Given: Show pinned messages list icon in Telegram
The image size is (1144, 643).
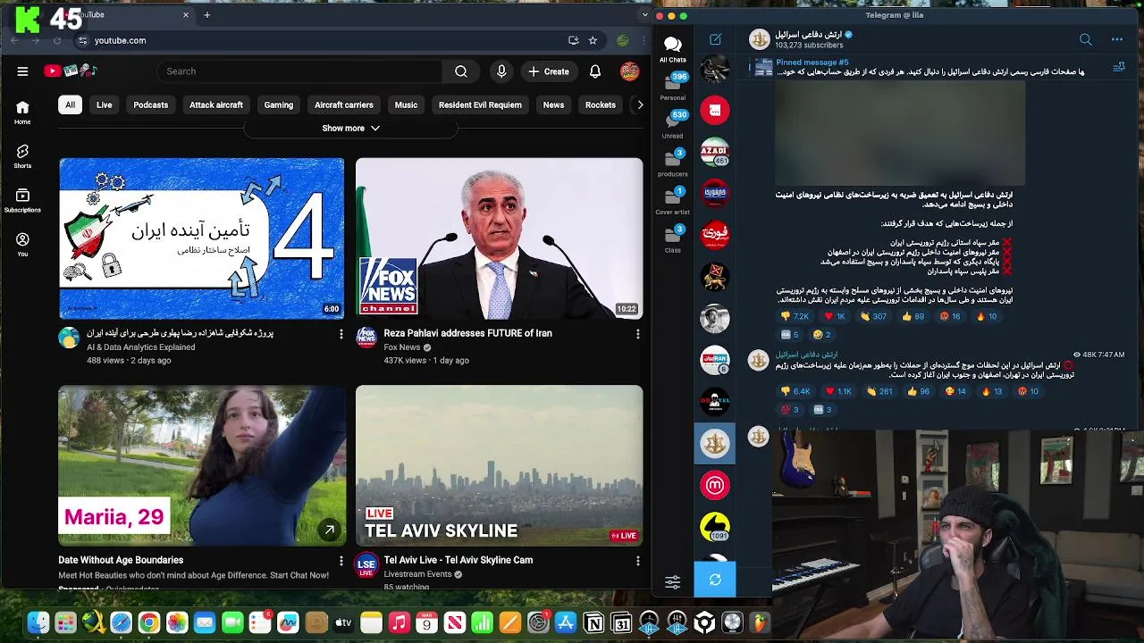Looking at the screenshot, I should pos(1118,67).
